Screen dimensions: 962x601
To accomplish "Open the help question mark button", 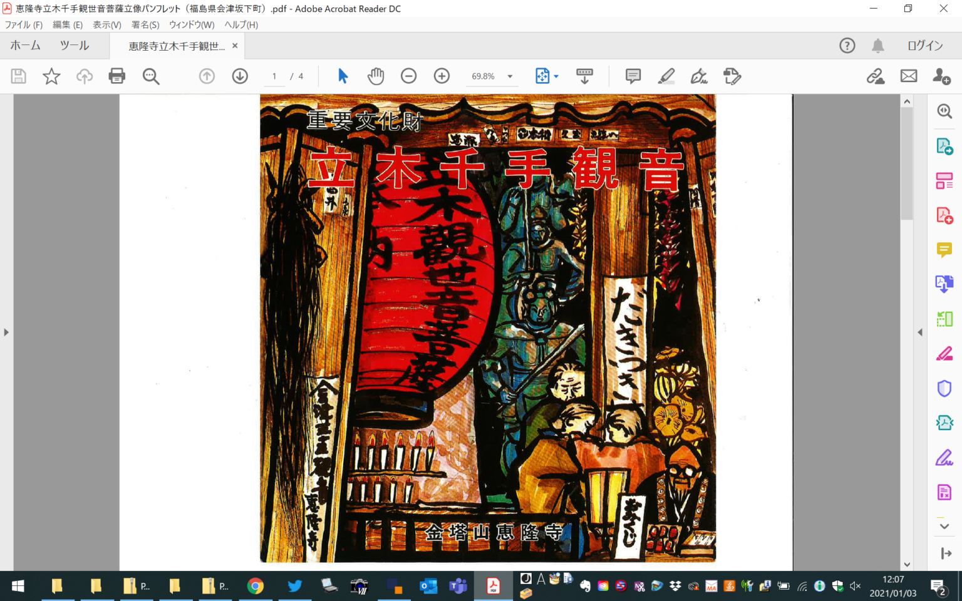I will tap(847, 46).
